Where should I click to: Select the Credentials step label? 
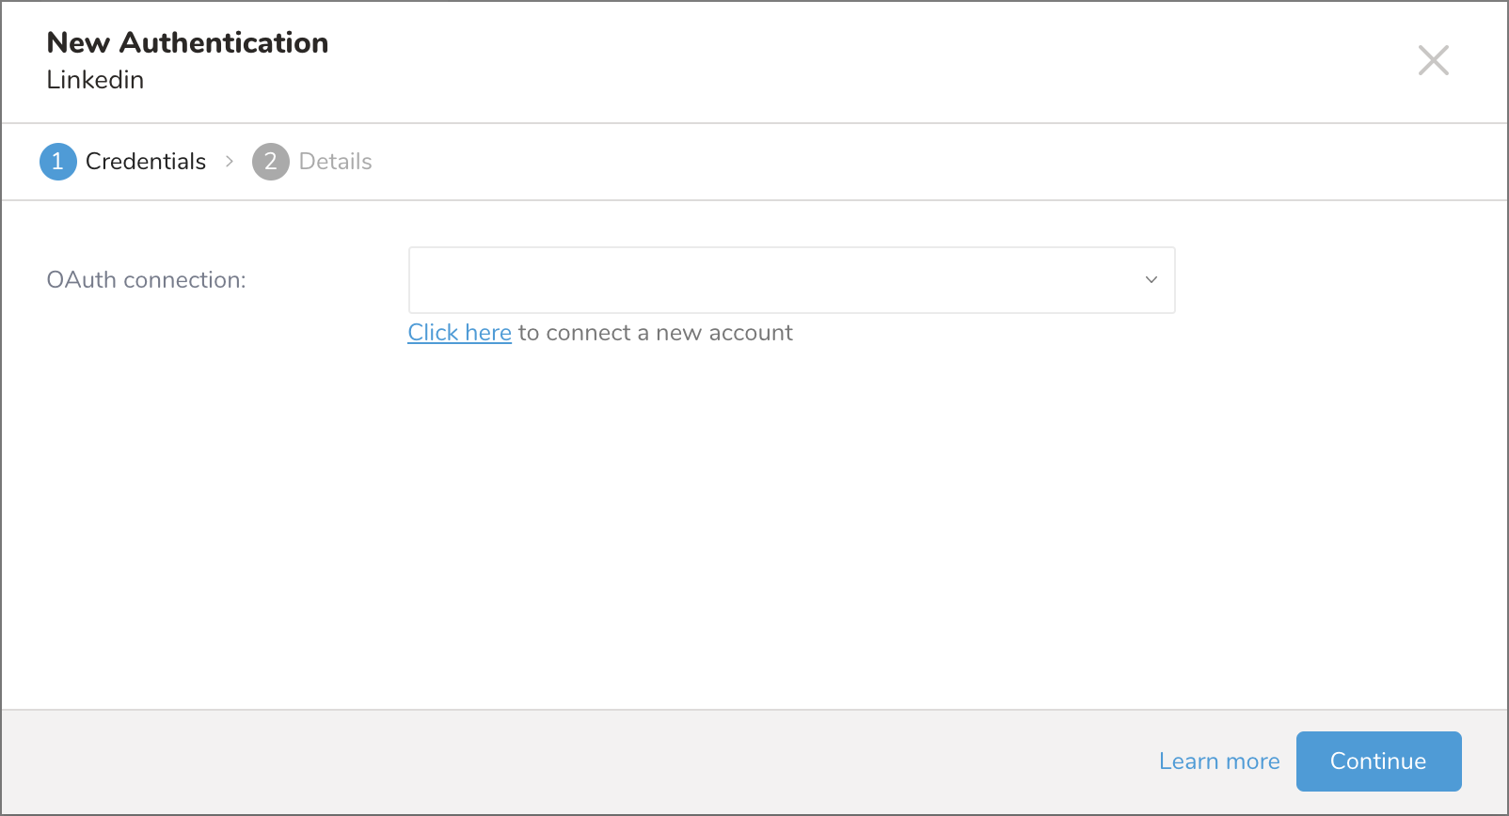(145, 162)
